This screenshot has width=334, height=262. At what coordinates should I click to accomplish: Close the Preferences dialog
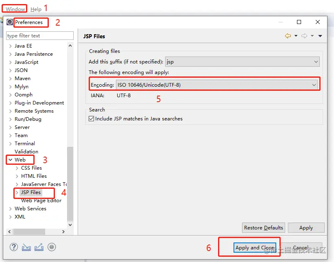[318, 22]
